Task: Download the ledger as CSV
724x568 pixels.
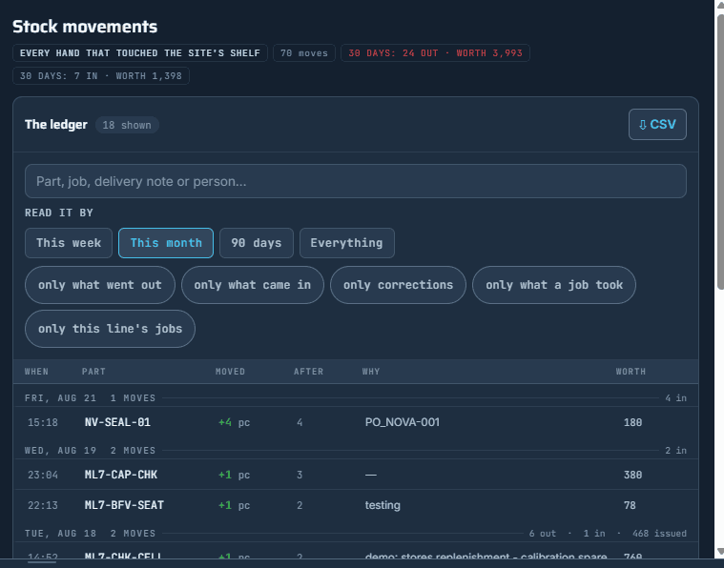Action: point(657,124)
